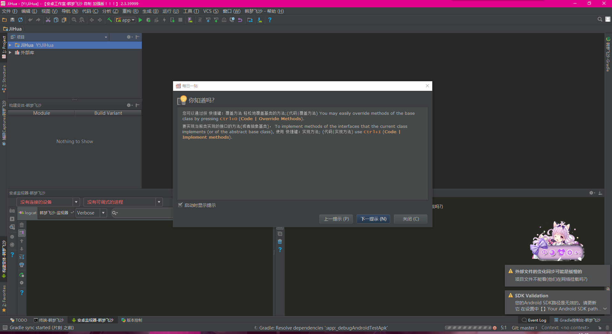Click the '下一提示 (N)' button
Image resolution: width=612 pixels, height=334 pixels.
(373, 219)
